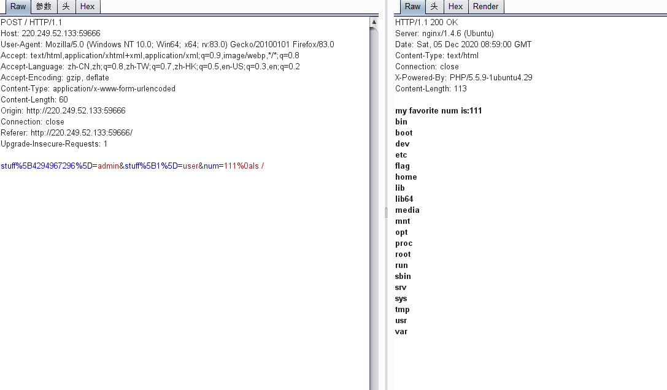Click the 'stuff%5B1%5D' parameter name
667x390 pixels.
pyautogui.click(x=151, y=166)
